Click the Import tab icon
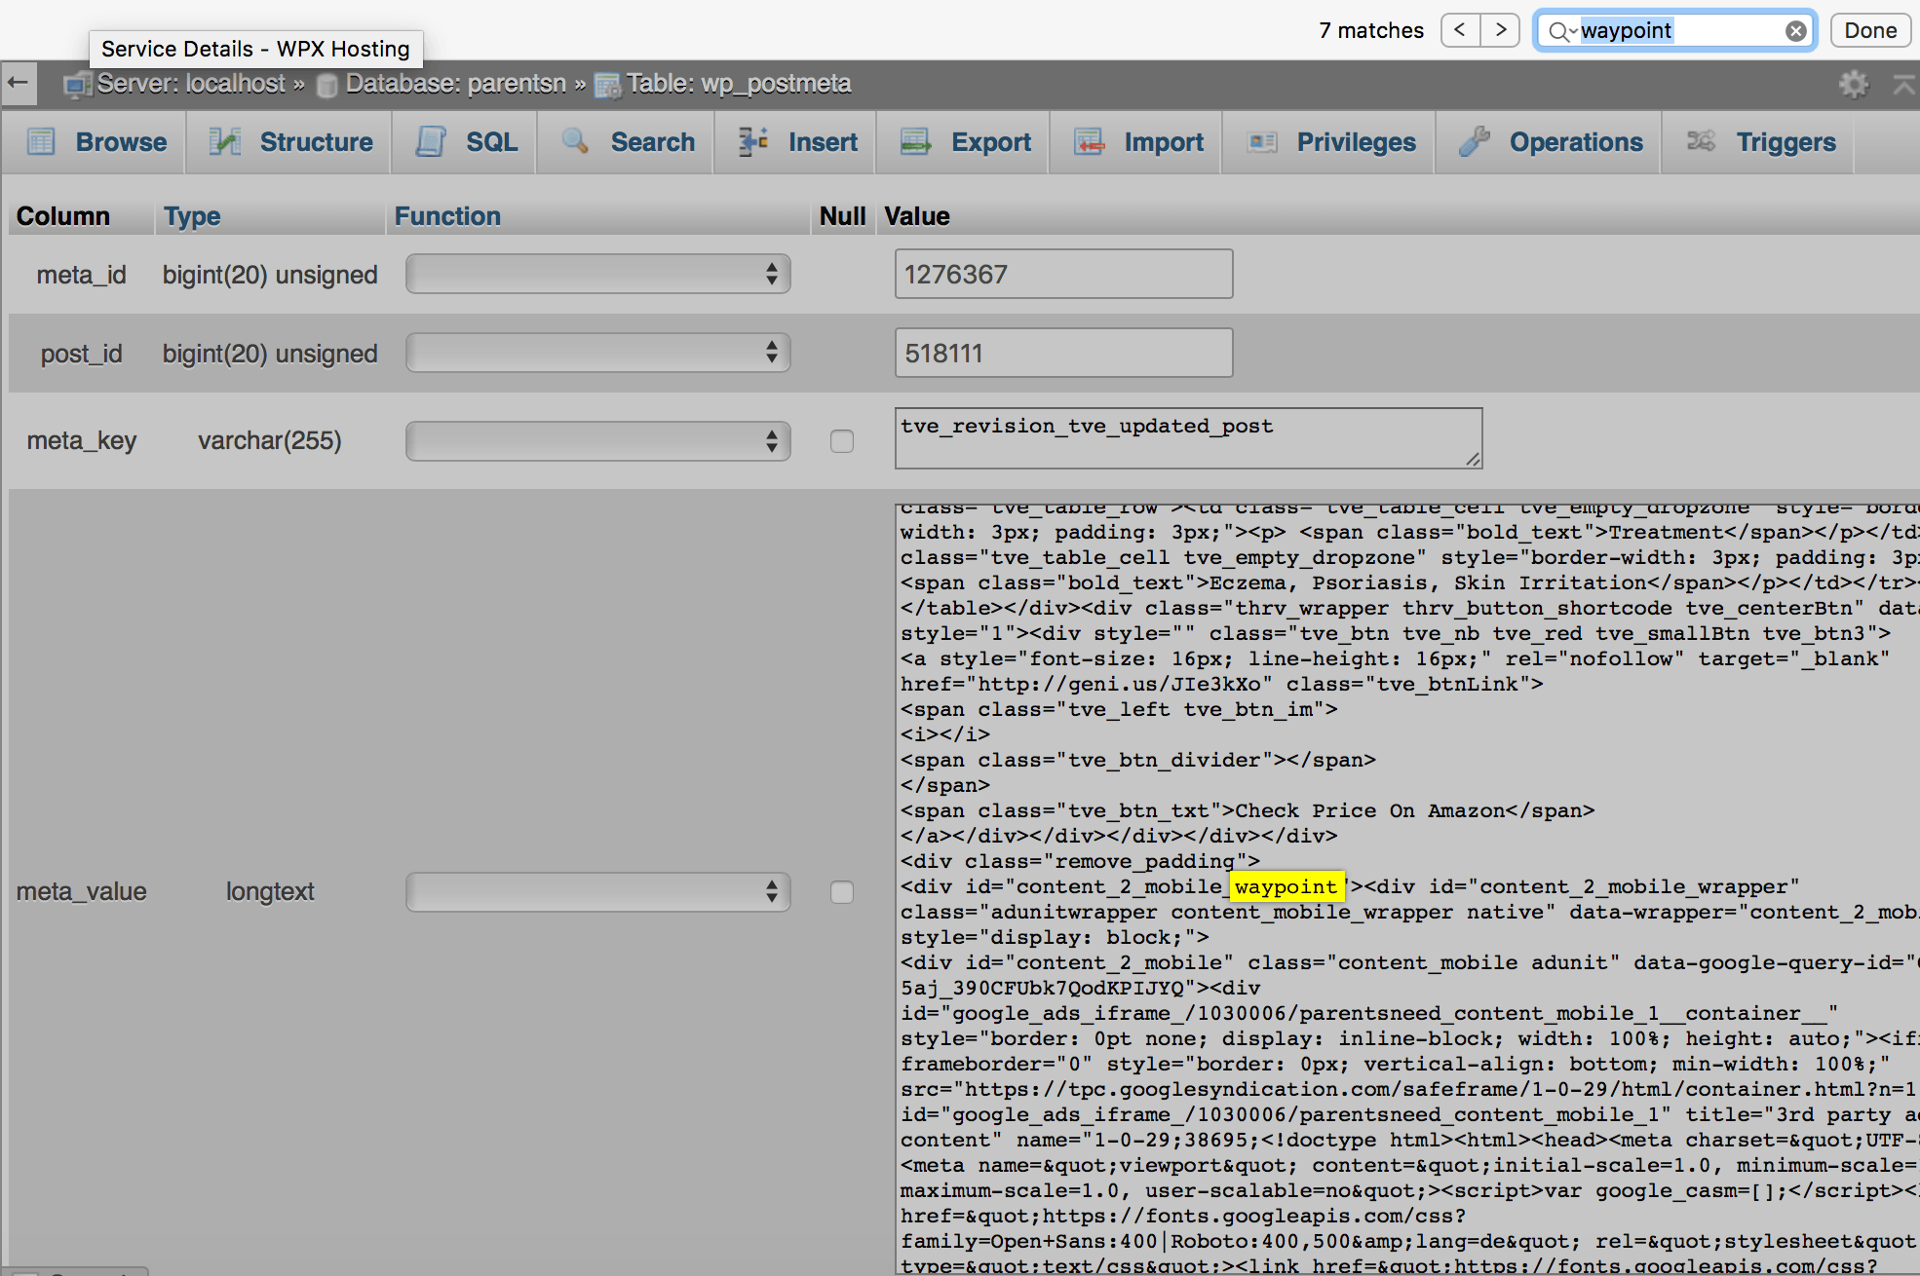Screen dimensions: 1920x1276 click(1089, 142)
